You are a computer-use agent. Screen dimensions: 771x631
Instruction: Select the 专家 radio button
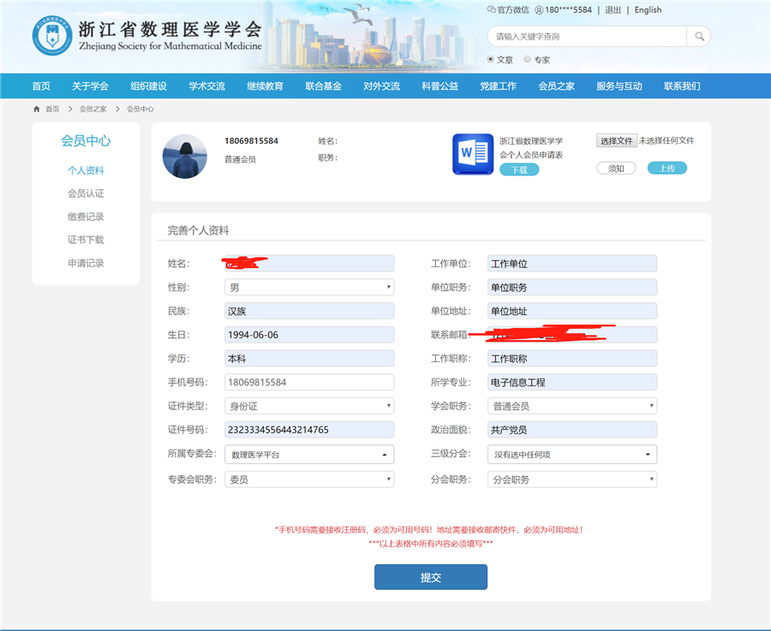coord(527,60)
